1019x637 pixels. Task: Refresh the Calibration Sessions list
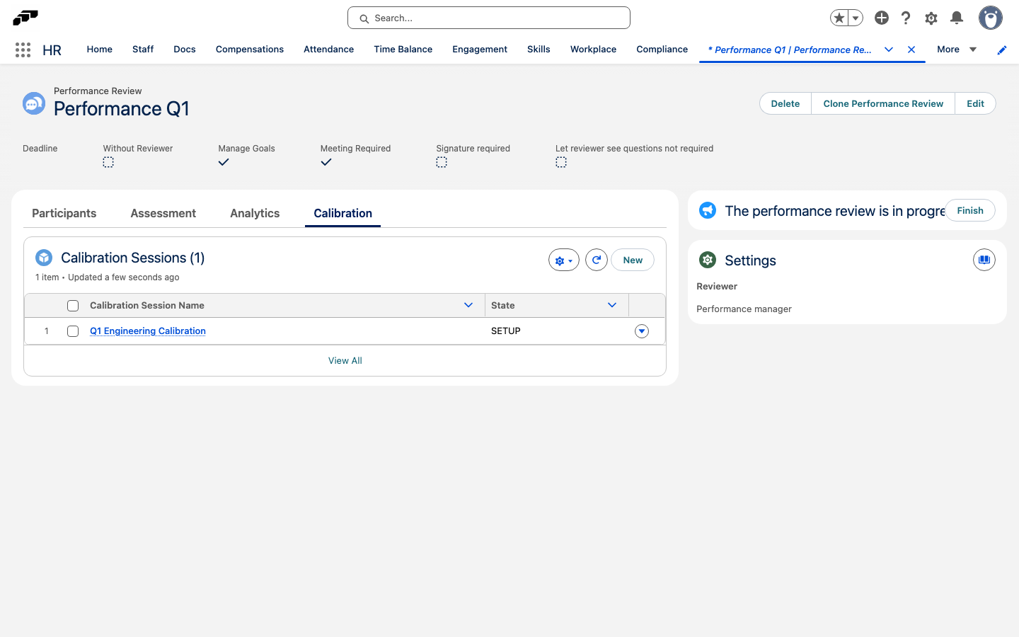(597, 260)
